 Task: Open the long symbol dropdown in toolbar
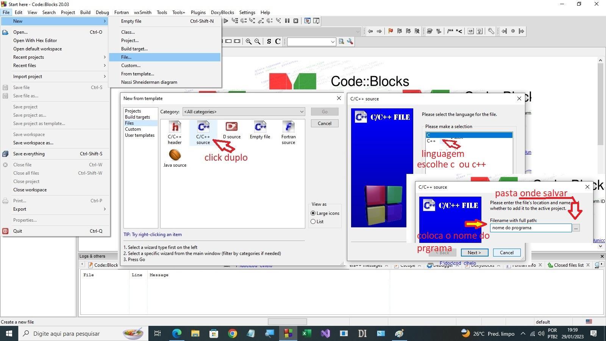pos(358,31)
